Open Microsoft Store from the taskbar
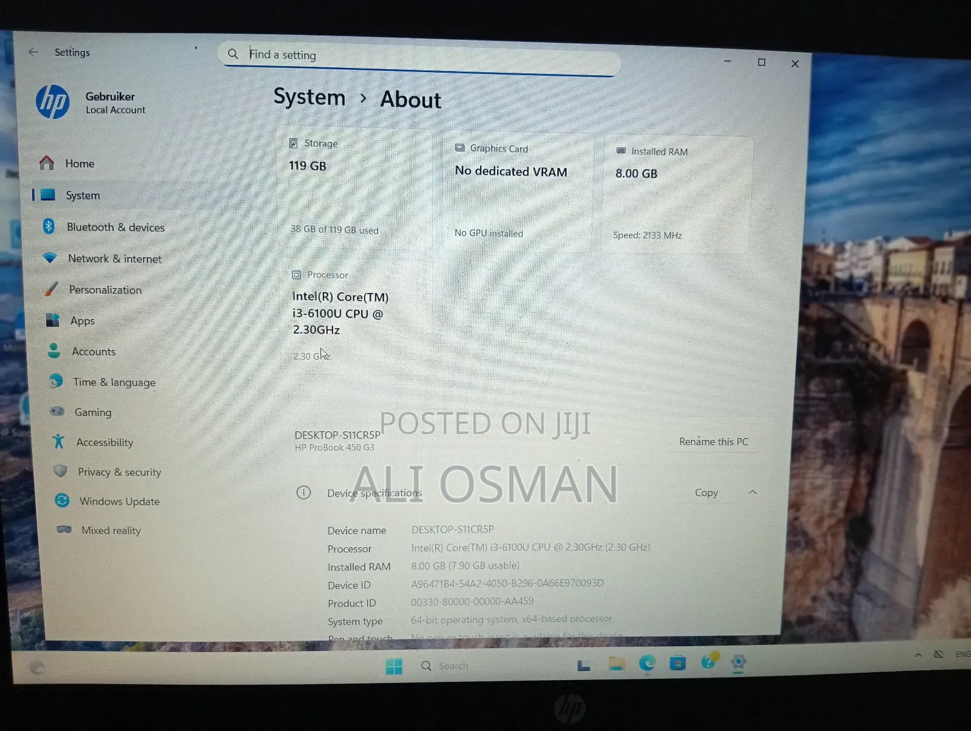 click(x=677, y=663)
